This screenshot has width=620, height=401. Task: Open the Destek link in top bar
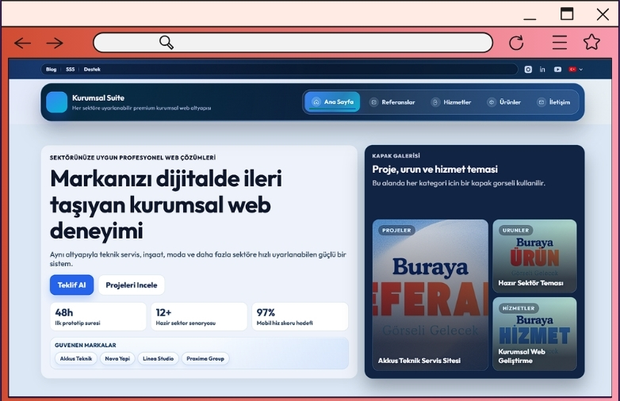tap(92, 70)
